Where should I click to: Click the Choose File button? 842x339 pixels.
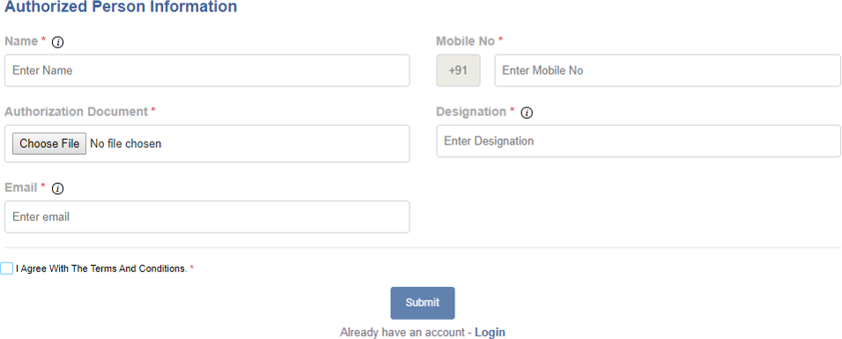49,144
